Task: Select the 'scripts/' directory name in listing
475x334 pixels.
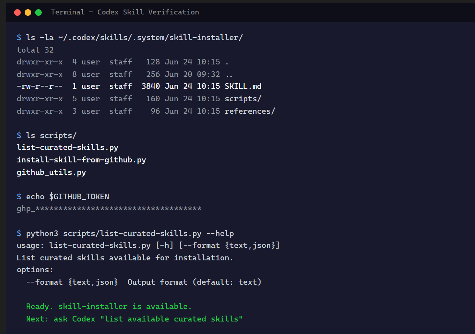Action: click(243, 99)
